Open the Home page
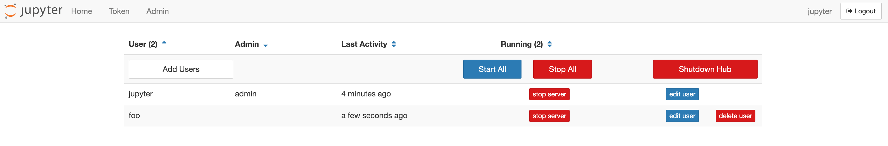The height and width of the screenshot is (146, 888). coord(81,11)
